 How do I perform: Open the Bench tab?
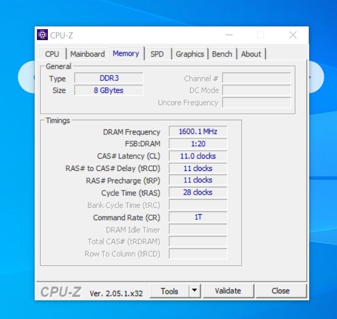click(x=222, y=54)
